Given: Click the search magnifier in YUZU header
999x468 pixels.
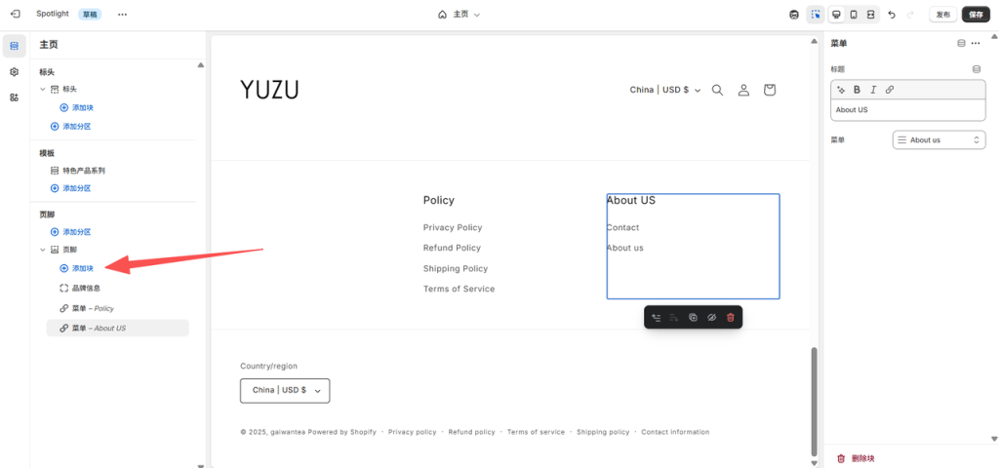Looking at the screenshot, I should pos(717,90).
